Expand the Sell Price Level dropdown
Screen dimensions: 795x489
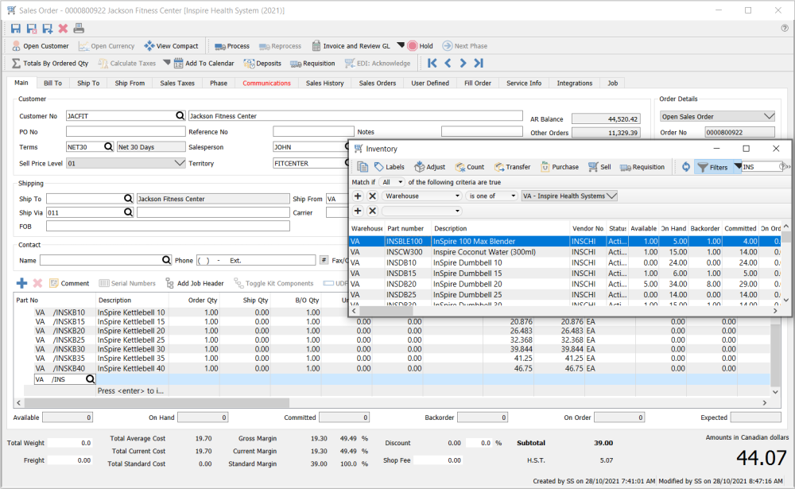tap(180, 163)
